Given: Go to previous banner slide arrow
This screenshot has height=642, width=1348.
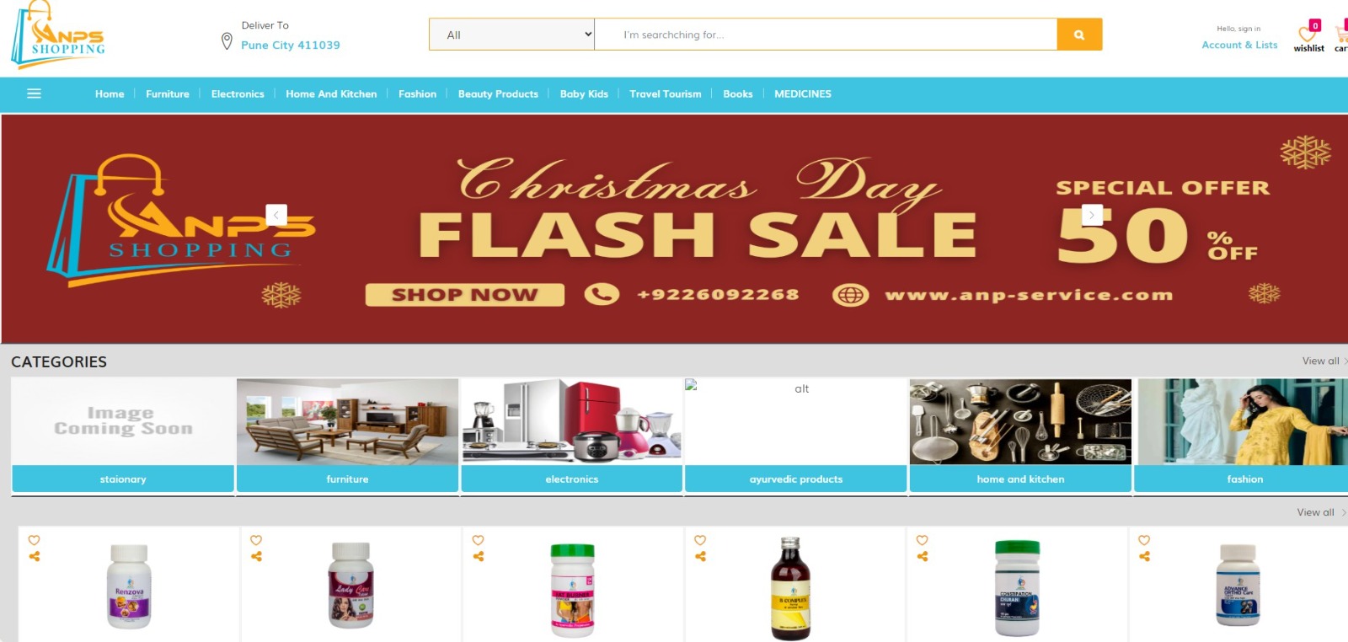Looking at the screenshot, I should click(x=276, y=215).
